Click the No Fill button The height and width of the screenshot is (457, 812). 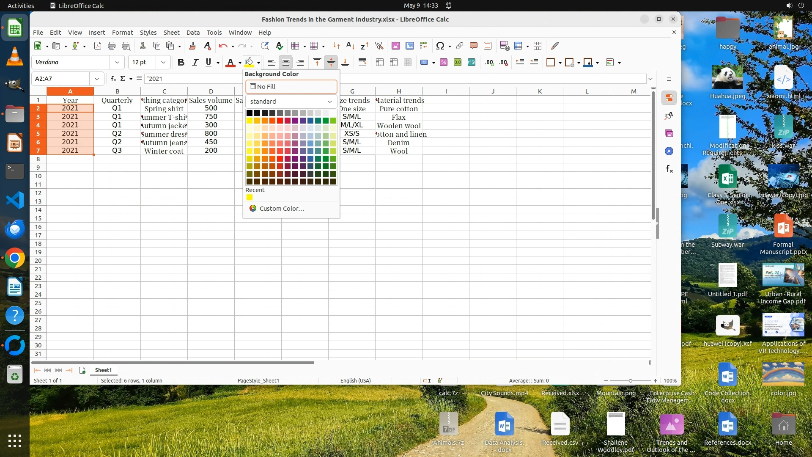point(291,87)
